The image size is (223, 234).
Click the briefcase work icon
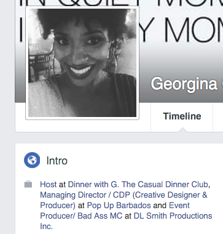28,184
